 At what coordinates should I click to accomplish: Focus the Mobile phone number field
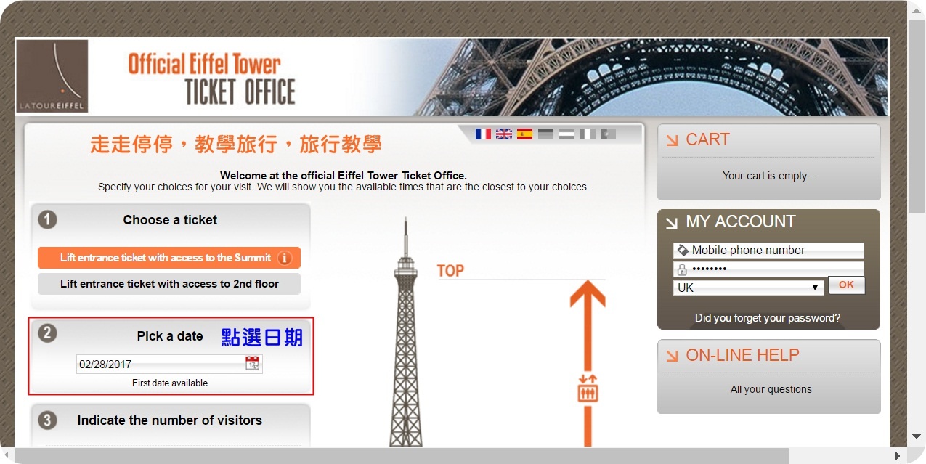tap(768, 251)
